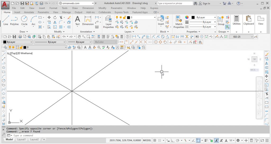The height and width of the screenshot is (144, 271).
Task: Click the Move tool in Modify panel
Action: pyautogui.click(x=49, y=17)
